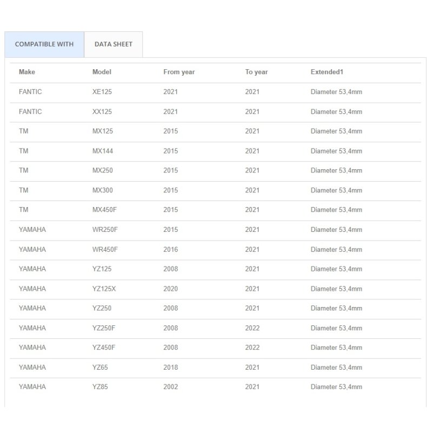
Task: Click the MX144 model entry
Action: click(x=102, y=151)
